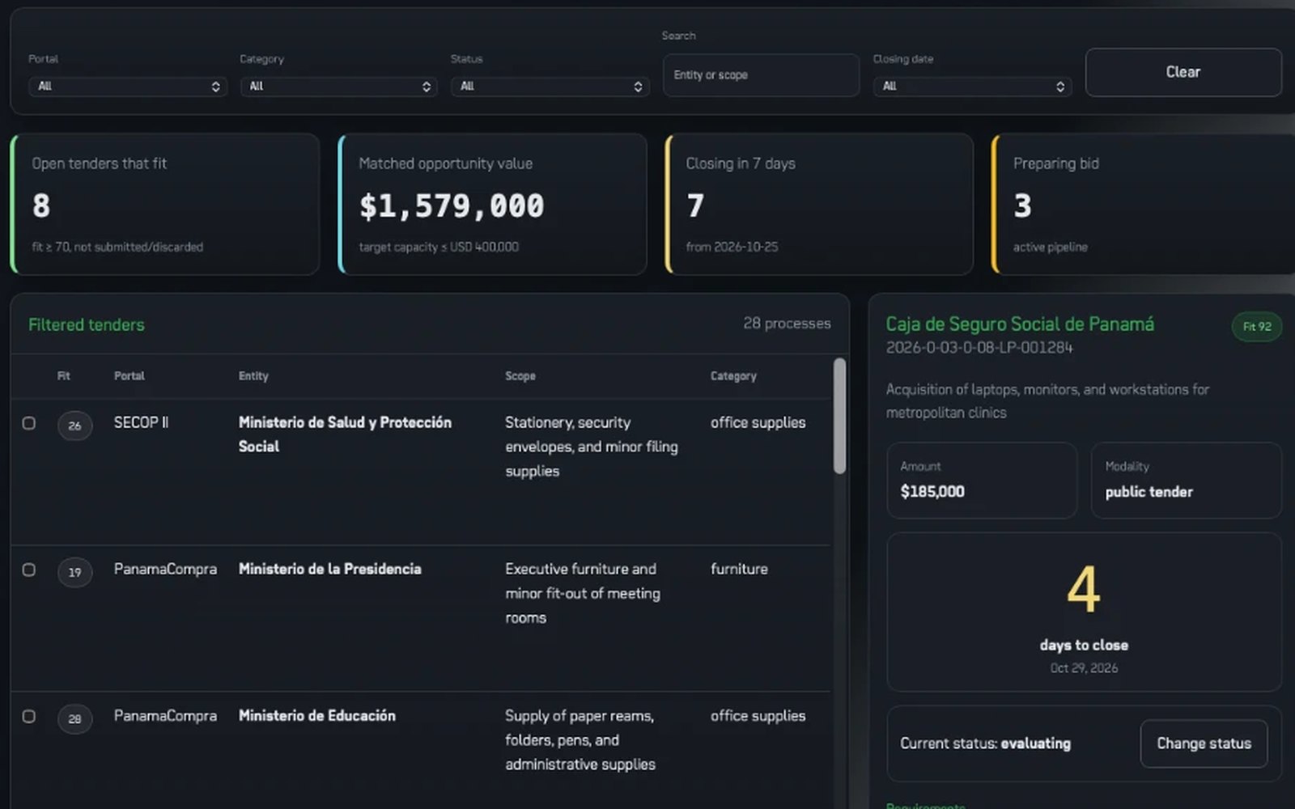
Task: Click the Clear filters button
Action: point(1183,72)
